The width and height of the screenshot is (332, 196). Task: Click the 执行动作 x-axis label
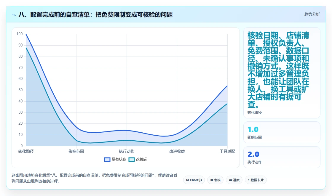click(x=127, y=151)
